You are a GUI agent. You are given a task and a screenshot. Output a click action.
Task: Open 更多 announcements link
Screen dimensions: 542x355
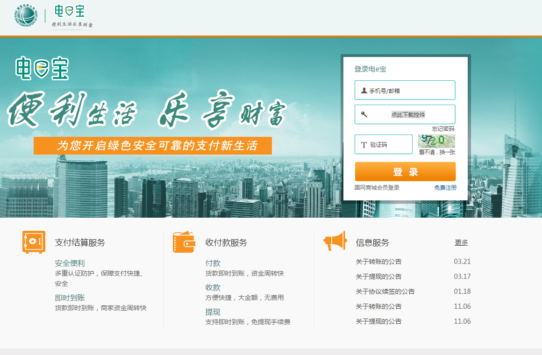point(461,242)
